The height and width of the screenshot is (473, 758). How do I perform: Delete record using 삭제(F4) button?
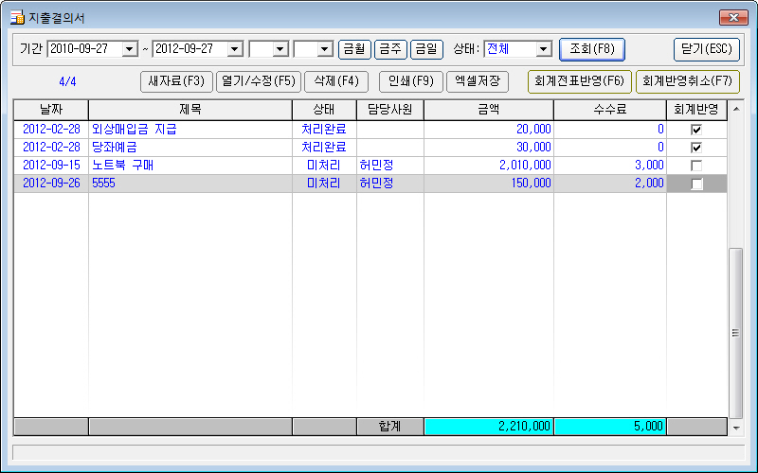[336, 81]
